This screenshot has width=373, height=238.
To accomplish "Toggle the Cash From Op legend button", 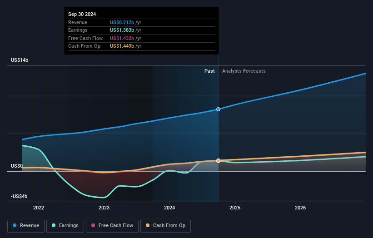I will pyautogui.click(x=165, y=226).
